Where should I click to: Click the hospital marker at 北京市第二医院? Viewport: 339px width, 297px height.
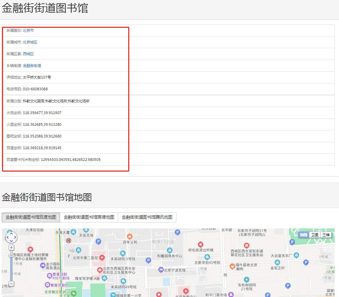pos(102,258)
